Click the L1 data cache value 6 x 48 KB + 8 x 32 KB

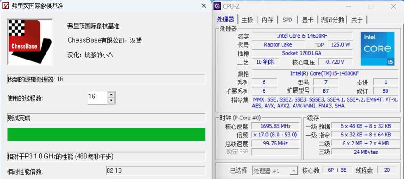(x=366, y=126)
